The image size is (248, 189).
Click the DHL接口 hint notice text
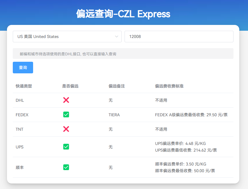(x=68, y=54)
